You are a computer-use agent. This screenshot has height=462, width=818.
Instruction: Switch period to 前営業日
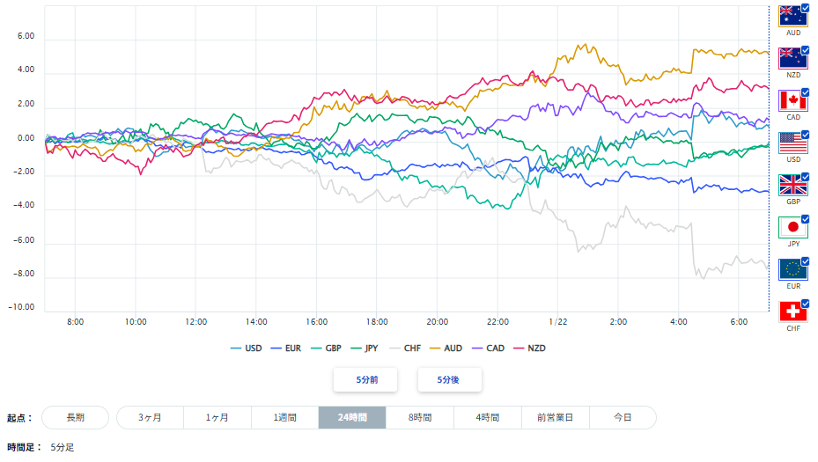556,418
